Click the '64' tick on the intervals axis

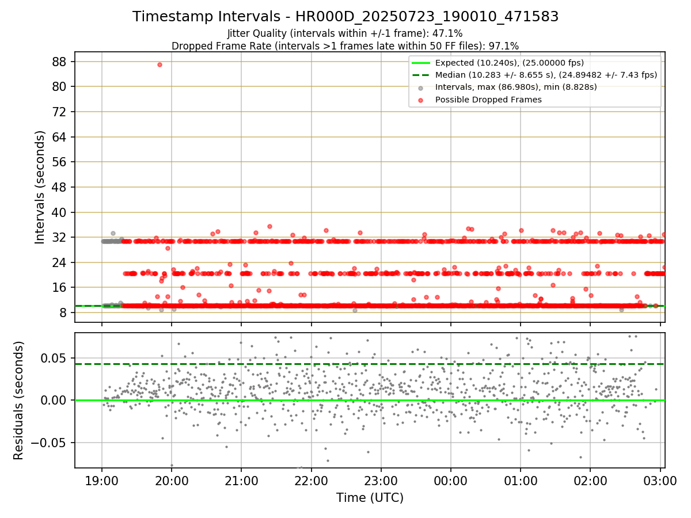coord(59,137)
